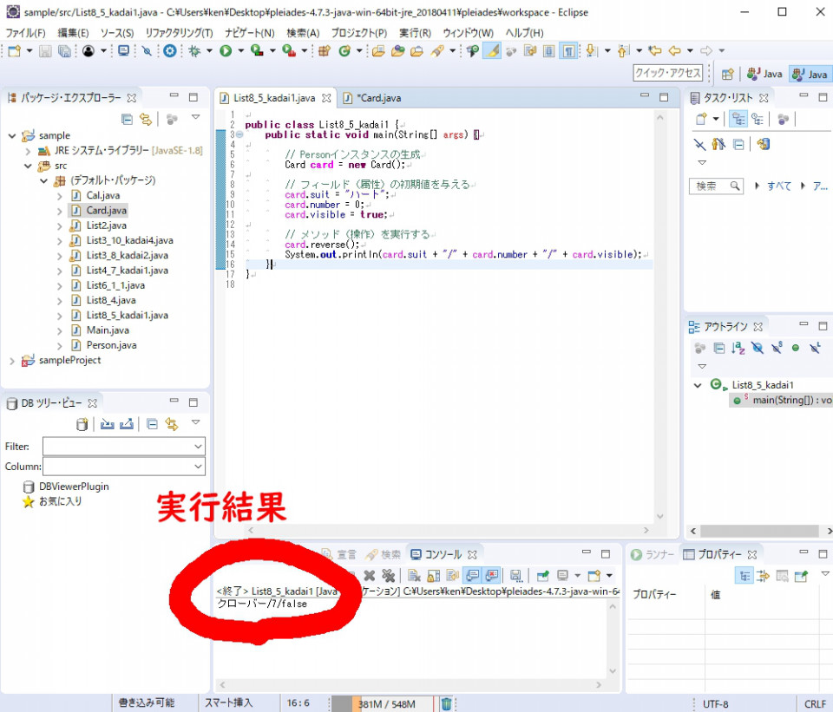Toggle Show Whitespace Characters pilcrow button
This screenshot has height=712, width=833.
(567, 51)
